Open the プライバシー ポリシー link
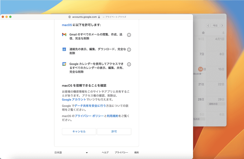 (89, 116)
